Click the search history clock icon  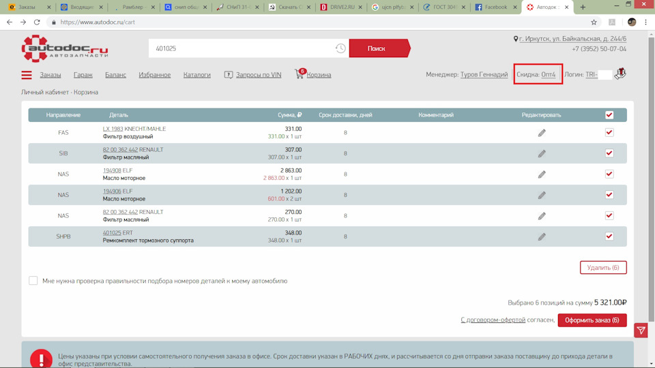coord(340,48)
